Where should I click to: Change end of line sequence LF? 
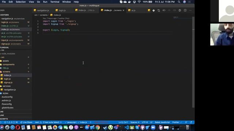coord(151,122)
